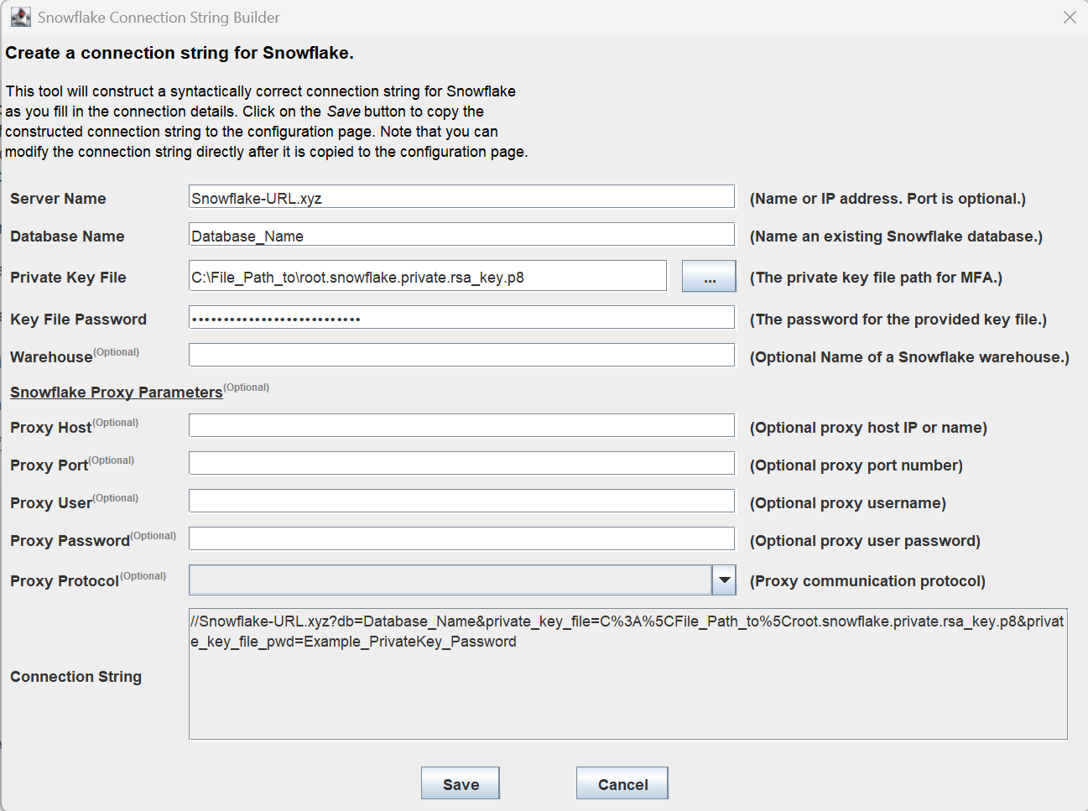Viewport: 1088px width, 811px height.
Task: Click the Proxy Port input field
Action: pyautogui.click(x=461, y=464)
